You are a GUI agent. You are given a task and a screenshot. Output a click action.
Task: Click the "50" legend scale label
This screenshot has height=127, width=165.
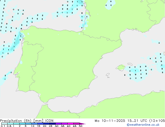click(x=80, y=126)
